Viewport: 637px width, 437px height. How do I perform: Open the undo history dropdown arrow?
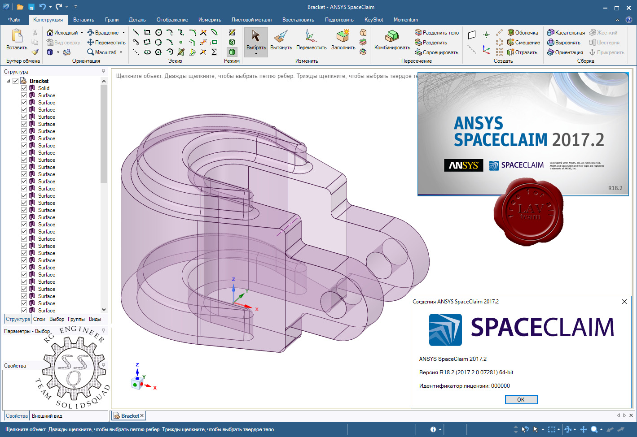point(50,7)
